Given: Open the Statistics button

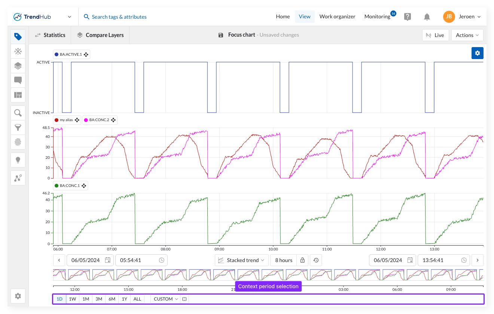Looking at the screenshot, I should 50,35.
